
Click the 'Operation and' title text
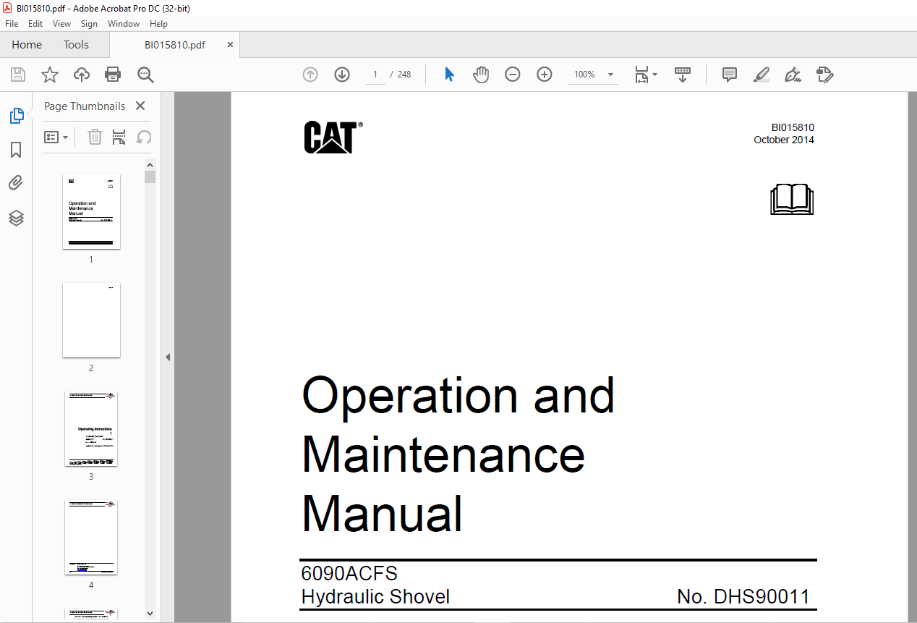point(458,396)
